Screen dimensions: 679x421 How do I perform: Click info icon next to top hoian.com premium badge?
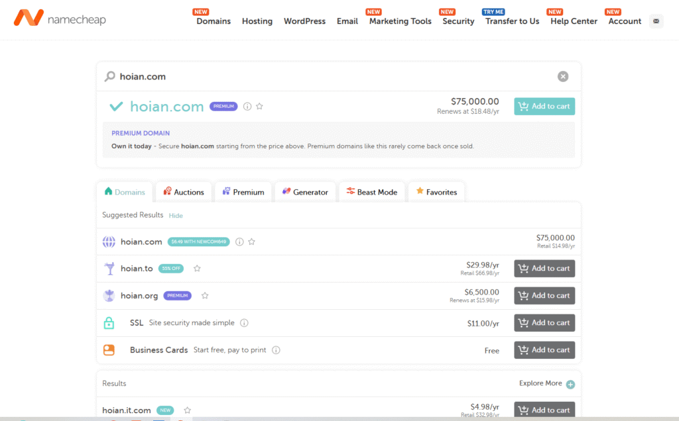pos(247,107)
